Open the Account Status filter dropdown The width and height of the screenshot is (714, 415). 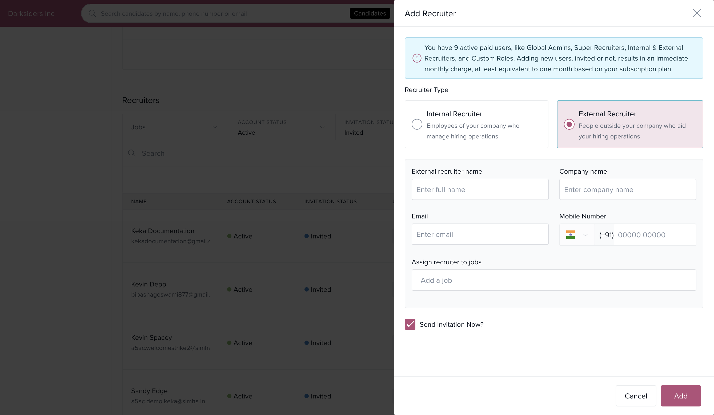point(322,127)
